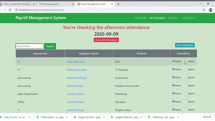Close the Payroll Management System tab
The width and height of the screenshot is (215, 121).
[112, 4]
